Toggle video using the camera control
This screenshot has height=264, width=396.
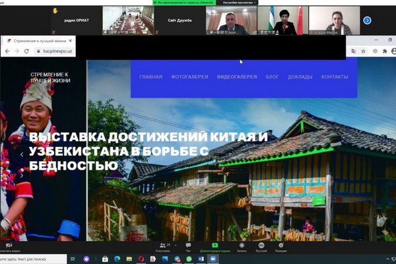[x=9, y=246]
